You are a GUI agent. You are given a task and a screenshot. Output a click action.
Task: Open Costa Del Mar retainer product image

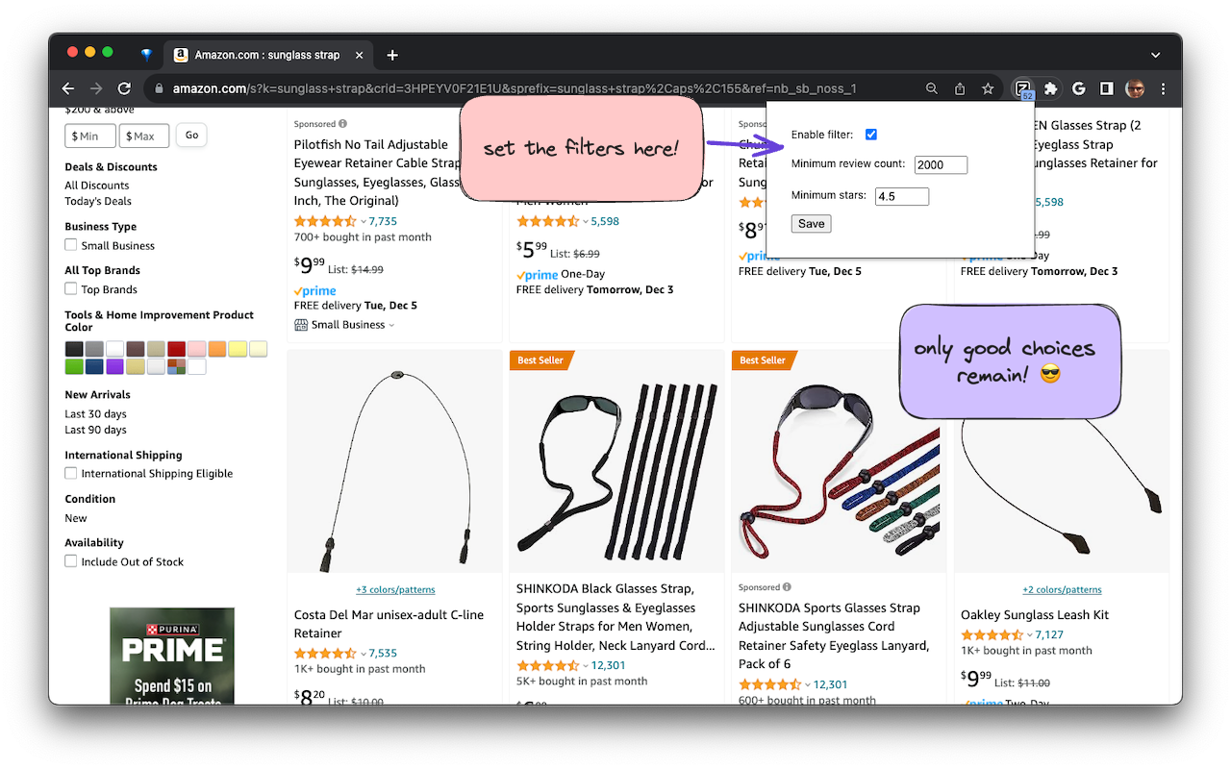pos(395,461)
